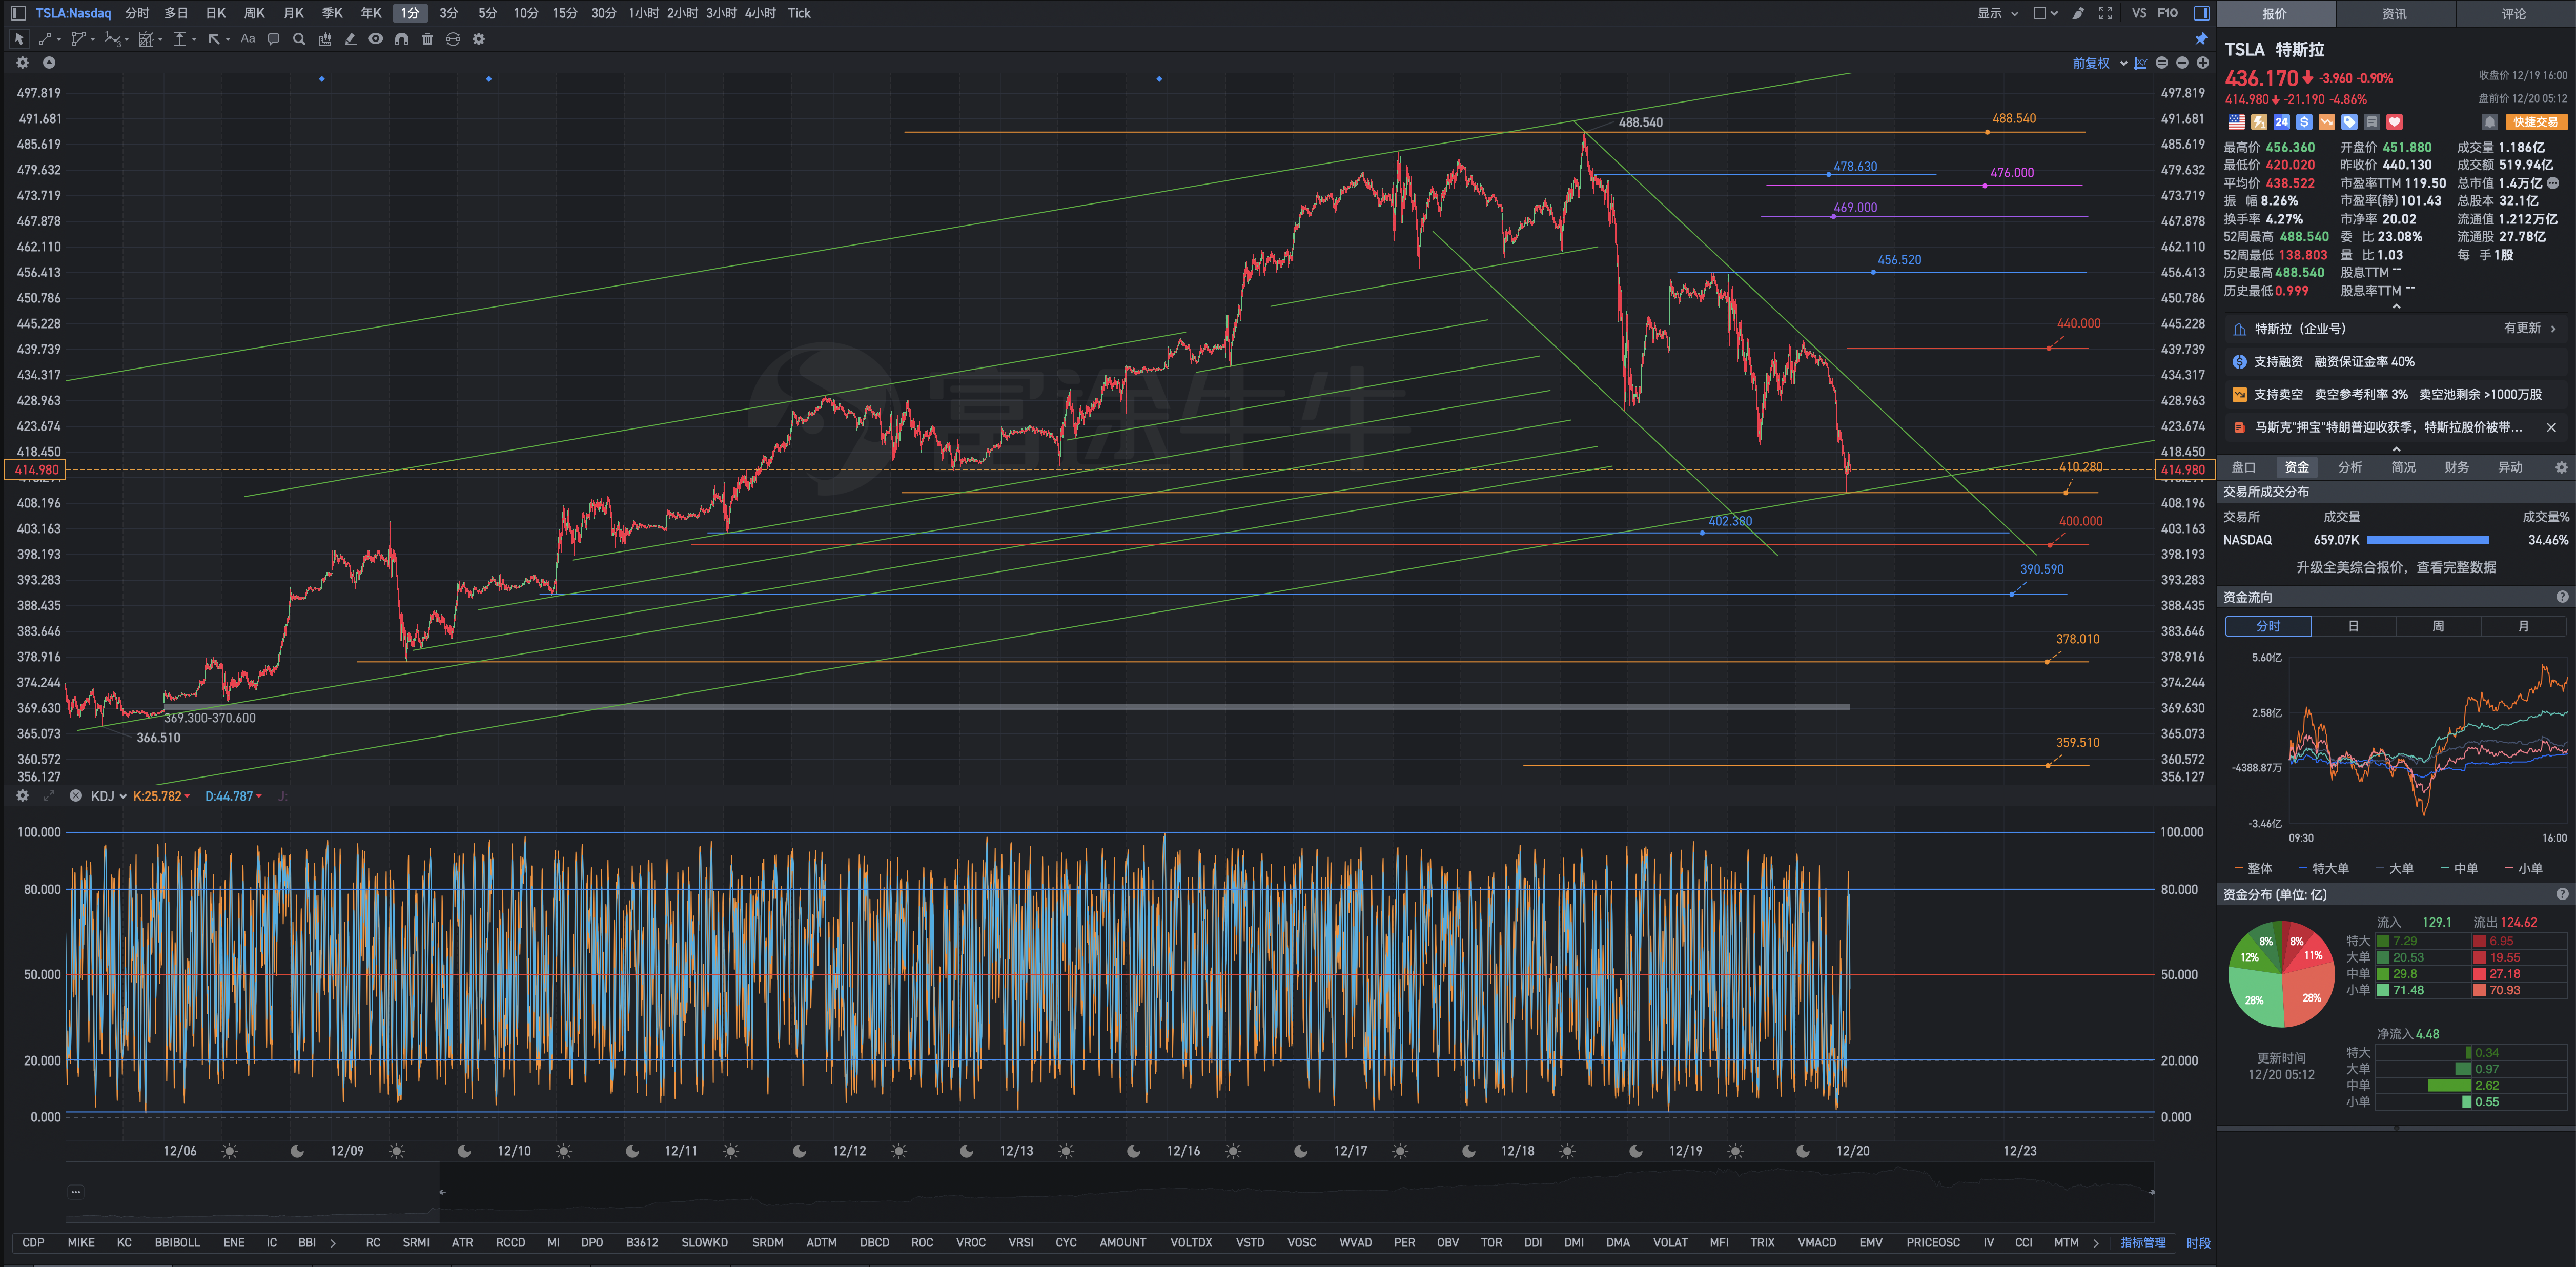Viewport: 2576px width, 1267px height.
Task: Select the arrow cursor tool
Action: point(19,39)
